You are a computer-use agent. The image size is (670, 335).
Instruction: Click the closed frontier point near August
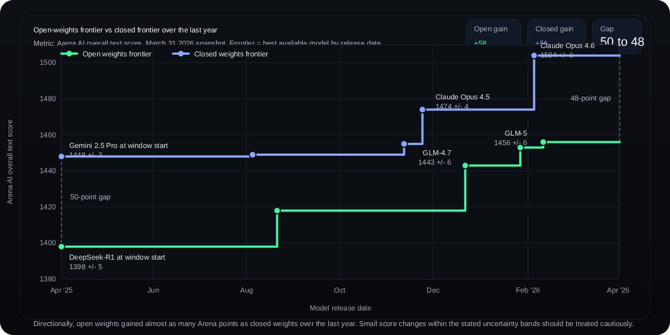pos(252,155)
